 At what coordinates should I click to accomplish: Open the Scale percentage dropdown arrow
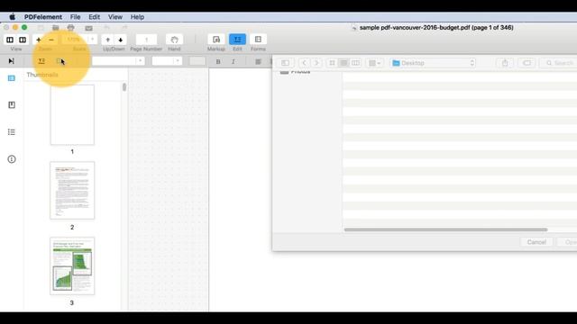[x=92, y=40]
